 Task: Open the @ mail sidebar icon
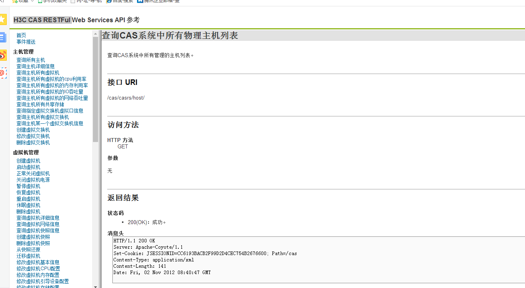(3, 73)
